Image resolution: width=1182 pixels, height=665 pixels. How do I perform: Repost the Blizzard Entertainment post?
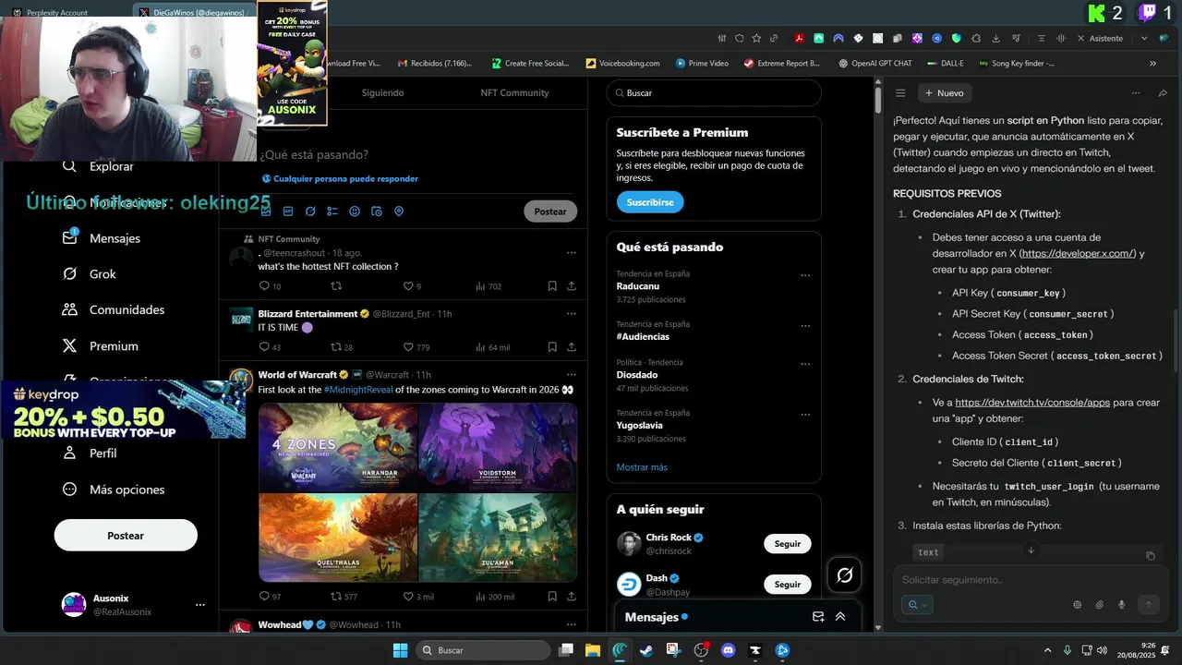[x=342, y=347]
